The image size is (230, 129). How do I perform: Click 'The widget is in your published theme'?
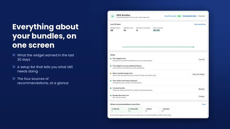158,67
